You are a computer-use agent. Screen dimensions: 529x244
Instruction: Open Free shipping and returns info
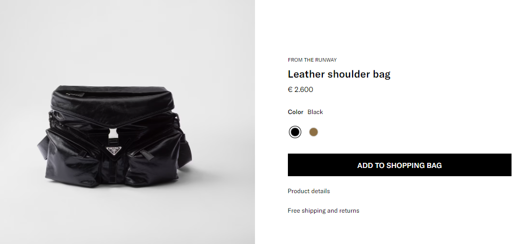click(323, 211)
